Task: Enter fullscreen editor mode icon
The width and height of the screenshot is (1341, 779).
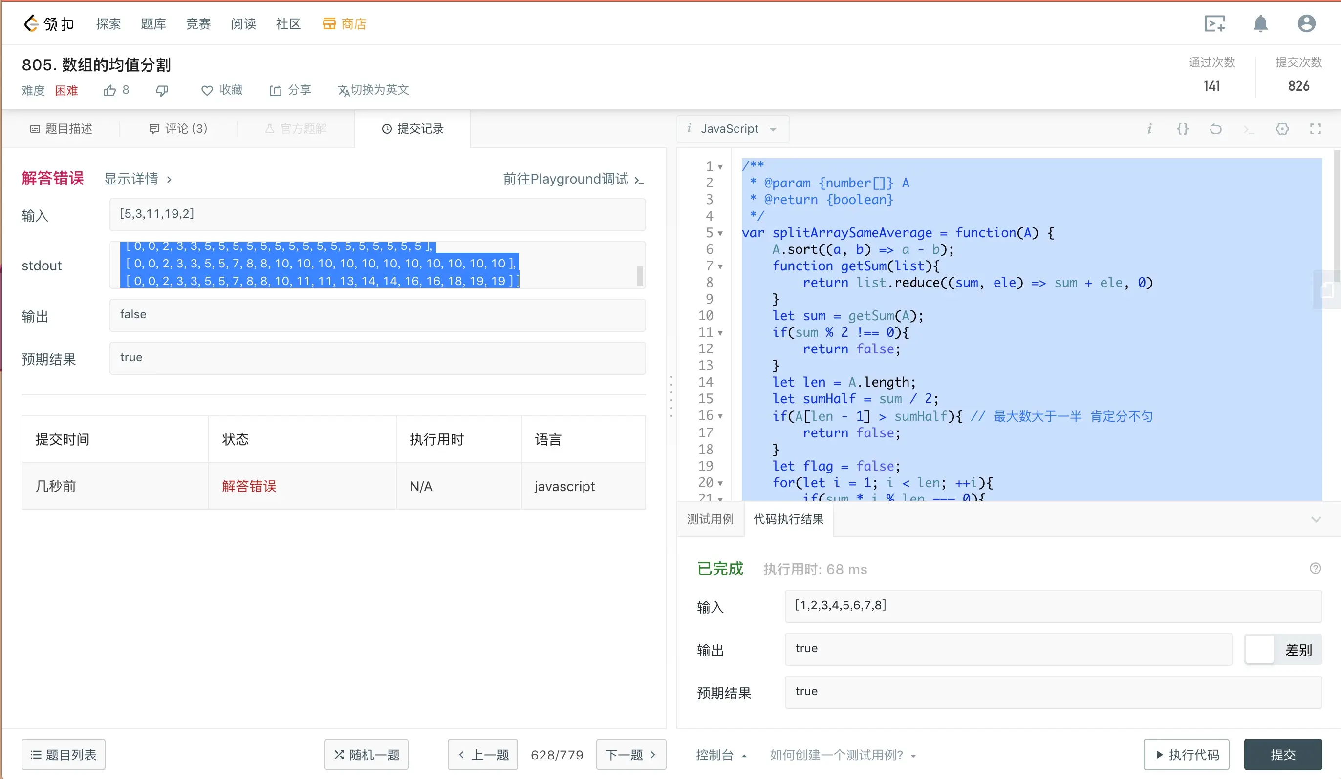Action: pos(1315,128)
